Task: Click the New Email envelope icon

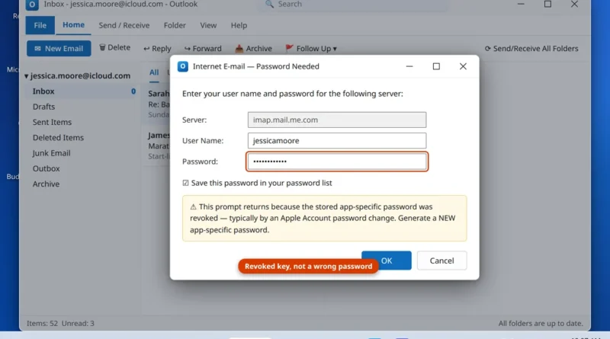Action: click(x=37, y=49)
